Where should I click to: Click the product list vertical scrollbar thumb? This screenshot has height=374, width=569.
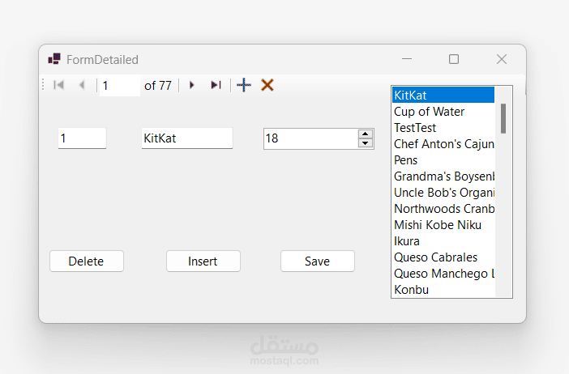click(x=503, y=118)
